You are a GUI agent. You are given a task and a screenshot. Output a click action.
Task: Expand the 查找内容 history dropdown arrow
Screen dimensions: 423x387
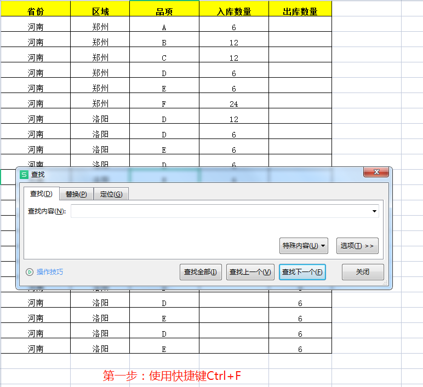[374, 211]
